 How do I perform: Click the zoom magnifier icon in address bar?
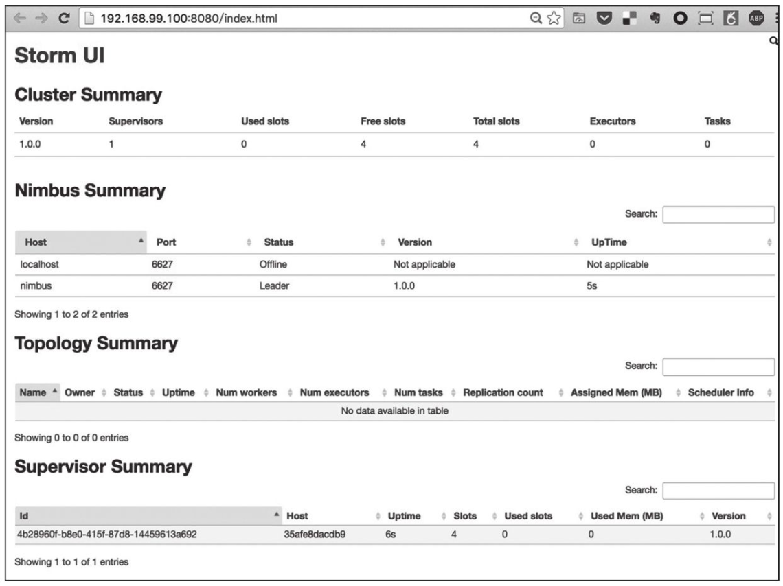(536, 19)
